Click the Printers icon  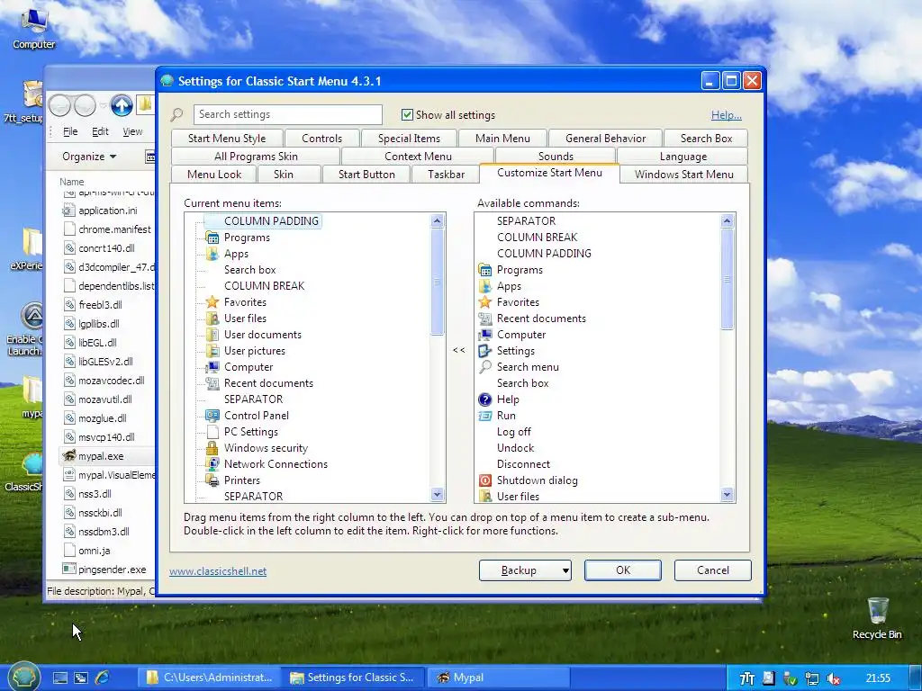[x=212, y=480]
